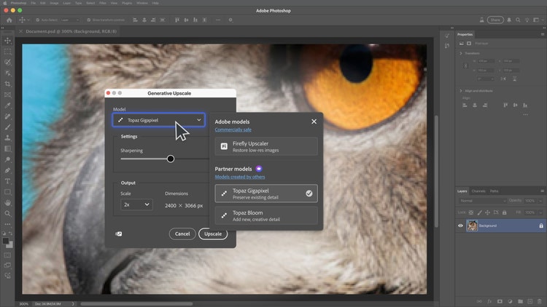Select the Crop tool

click(8, 84)
